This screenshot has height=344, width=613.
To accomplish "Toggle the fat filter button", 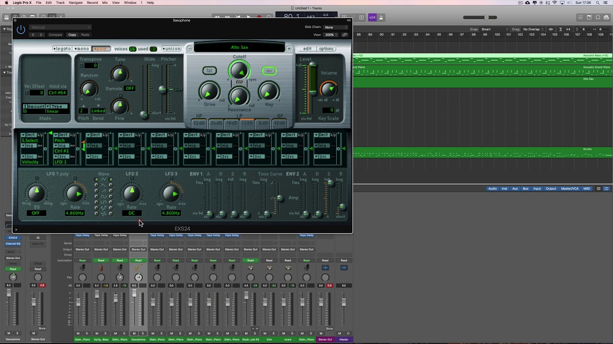I will 209,71.
